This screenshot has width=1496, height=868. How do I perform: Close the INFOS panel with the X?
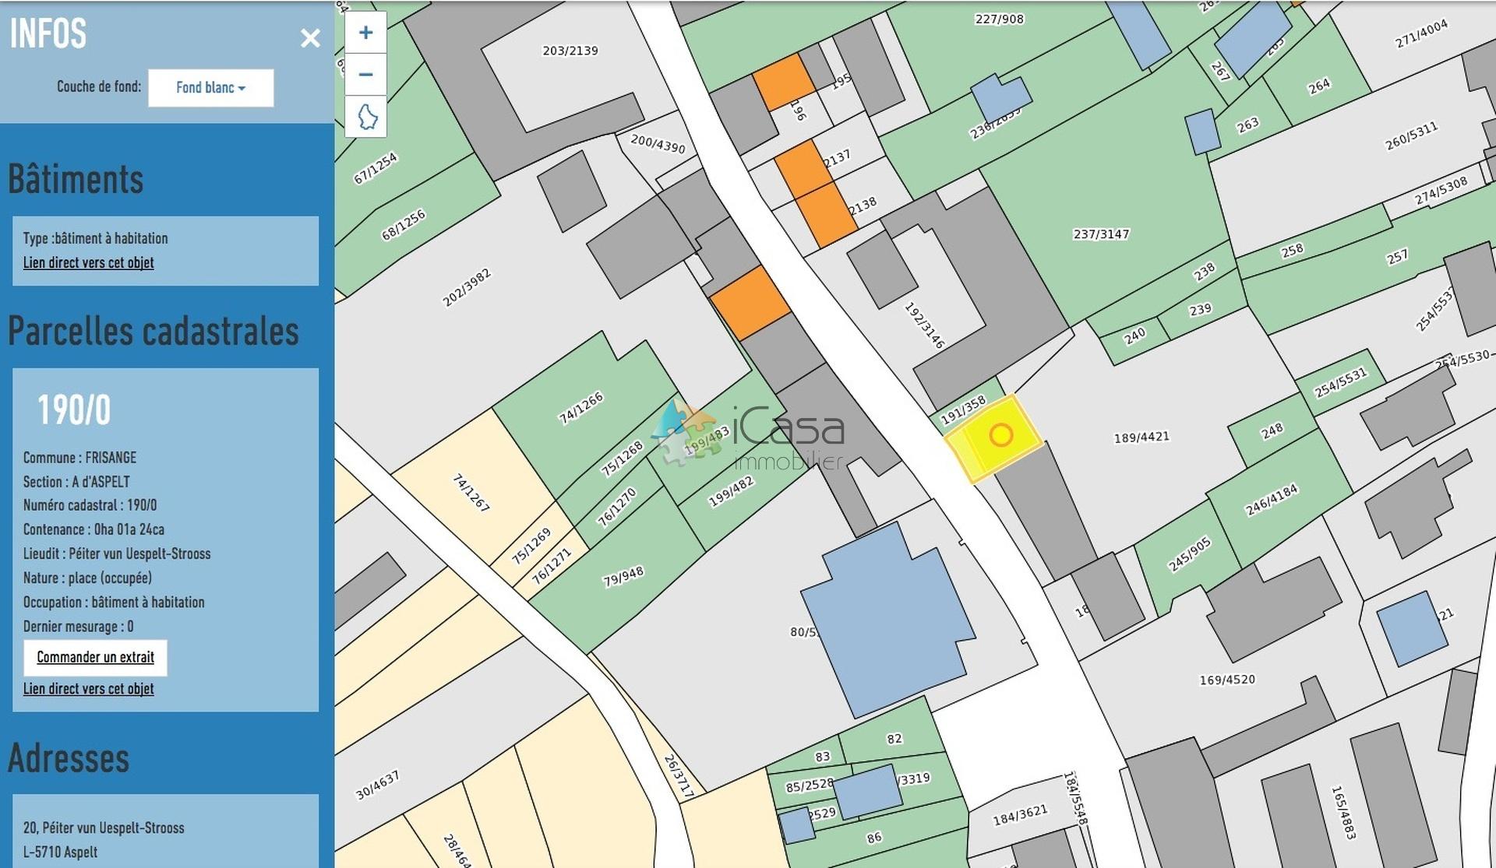coord(310,38)
